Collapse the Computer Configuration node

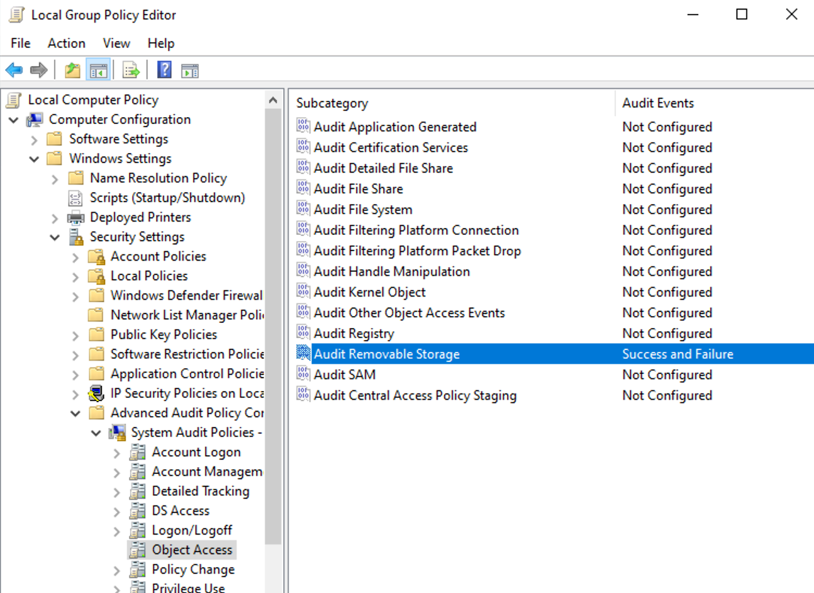(14, 120)
